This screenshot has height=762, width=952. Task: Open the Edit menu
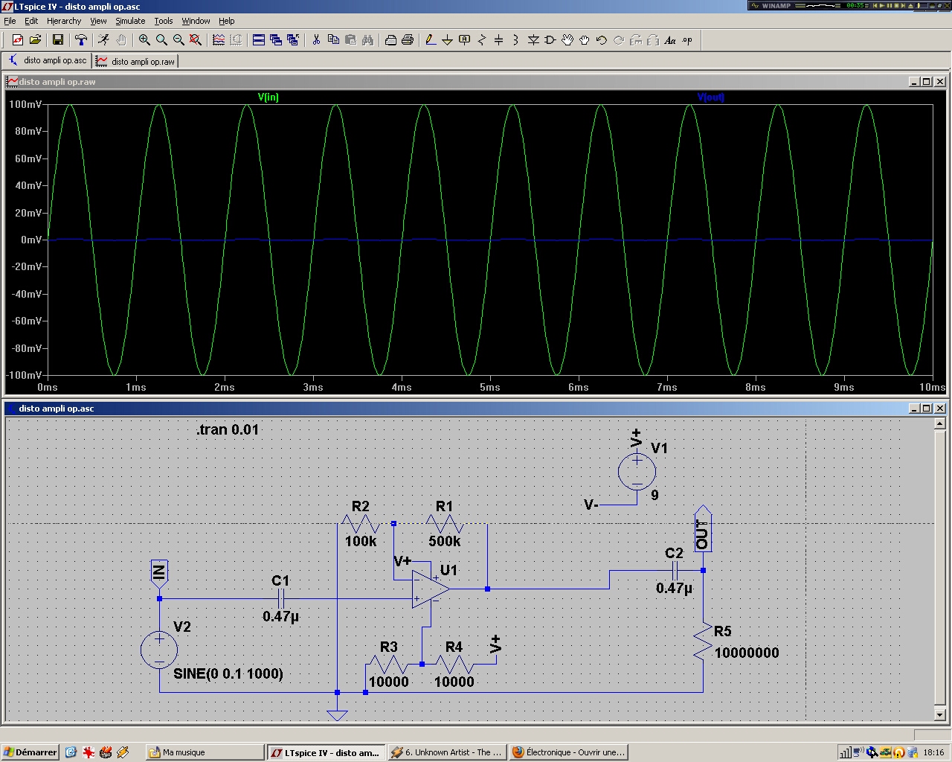(31, 21)
